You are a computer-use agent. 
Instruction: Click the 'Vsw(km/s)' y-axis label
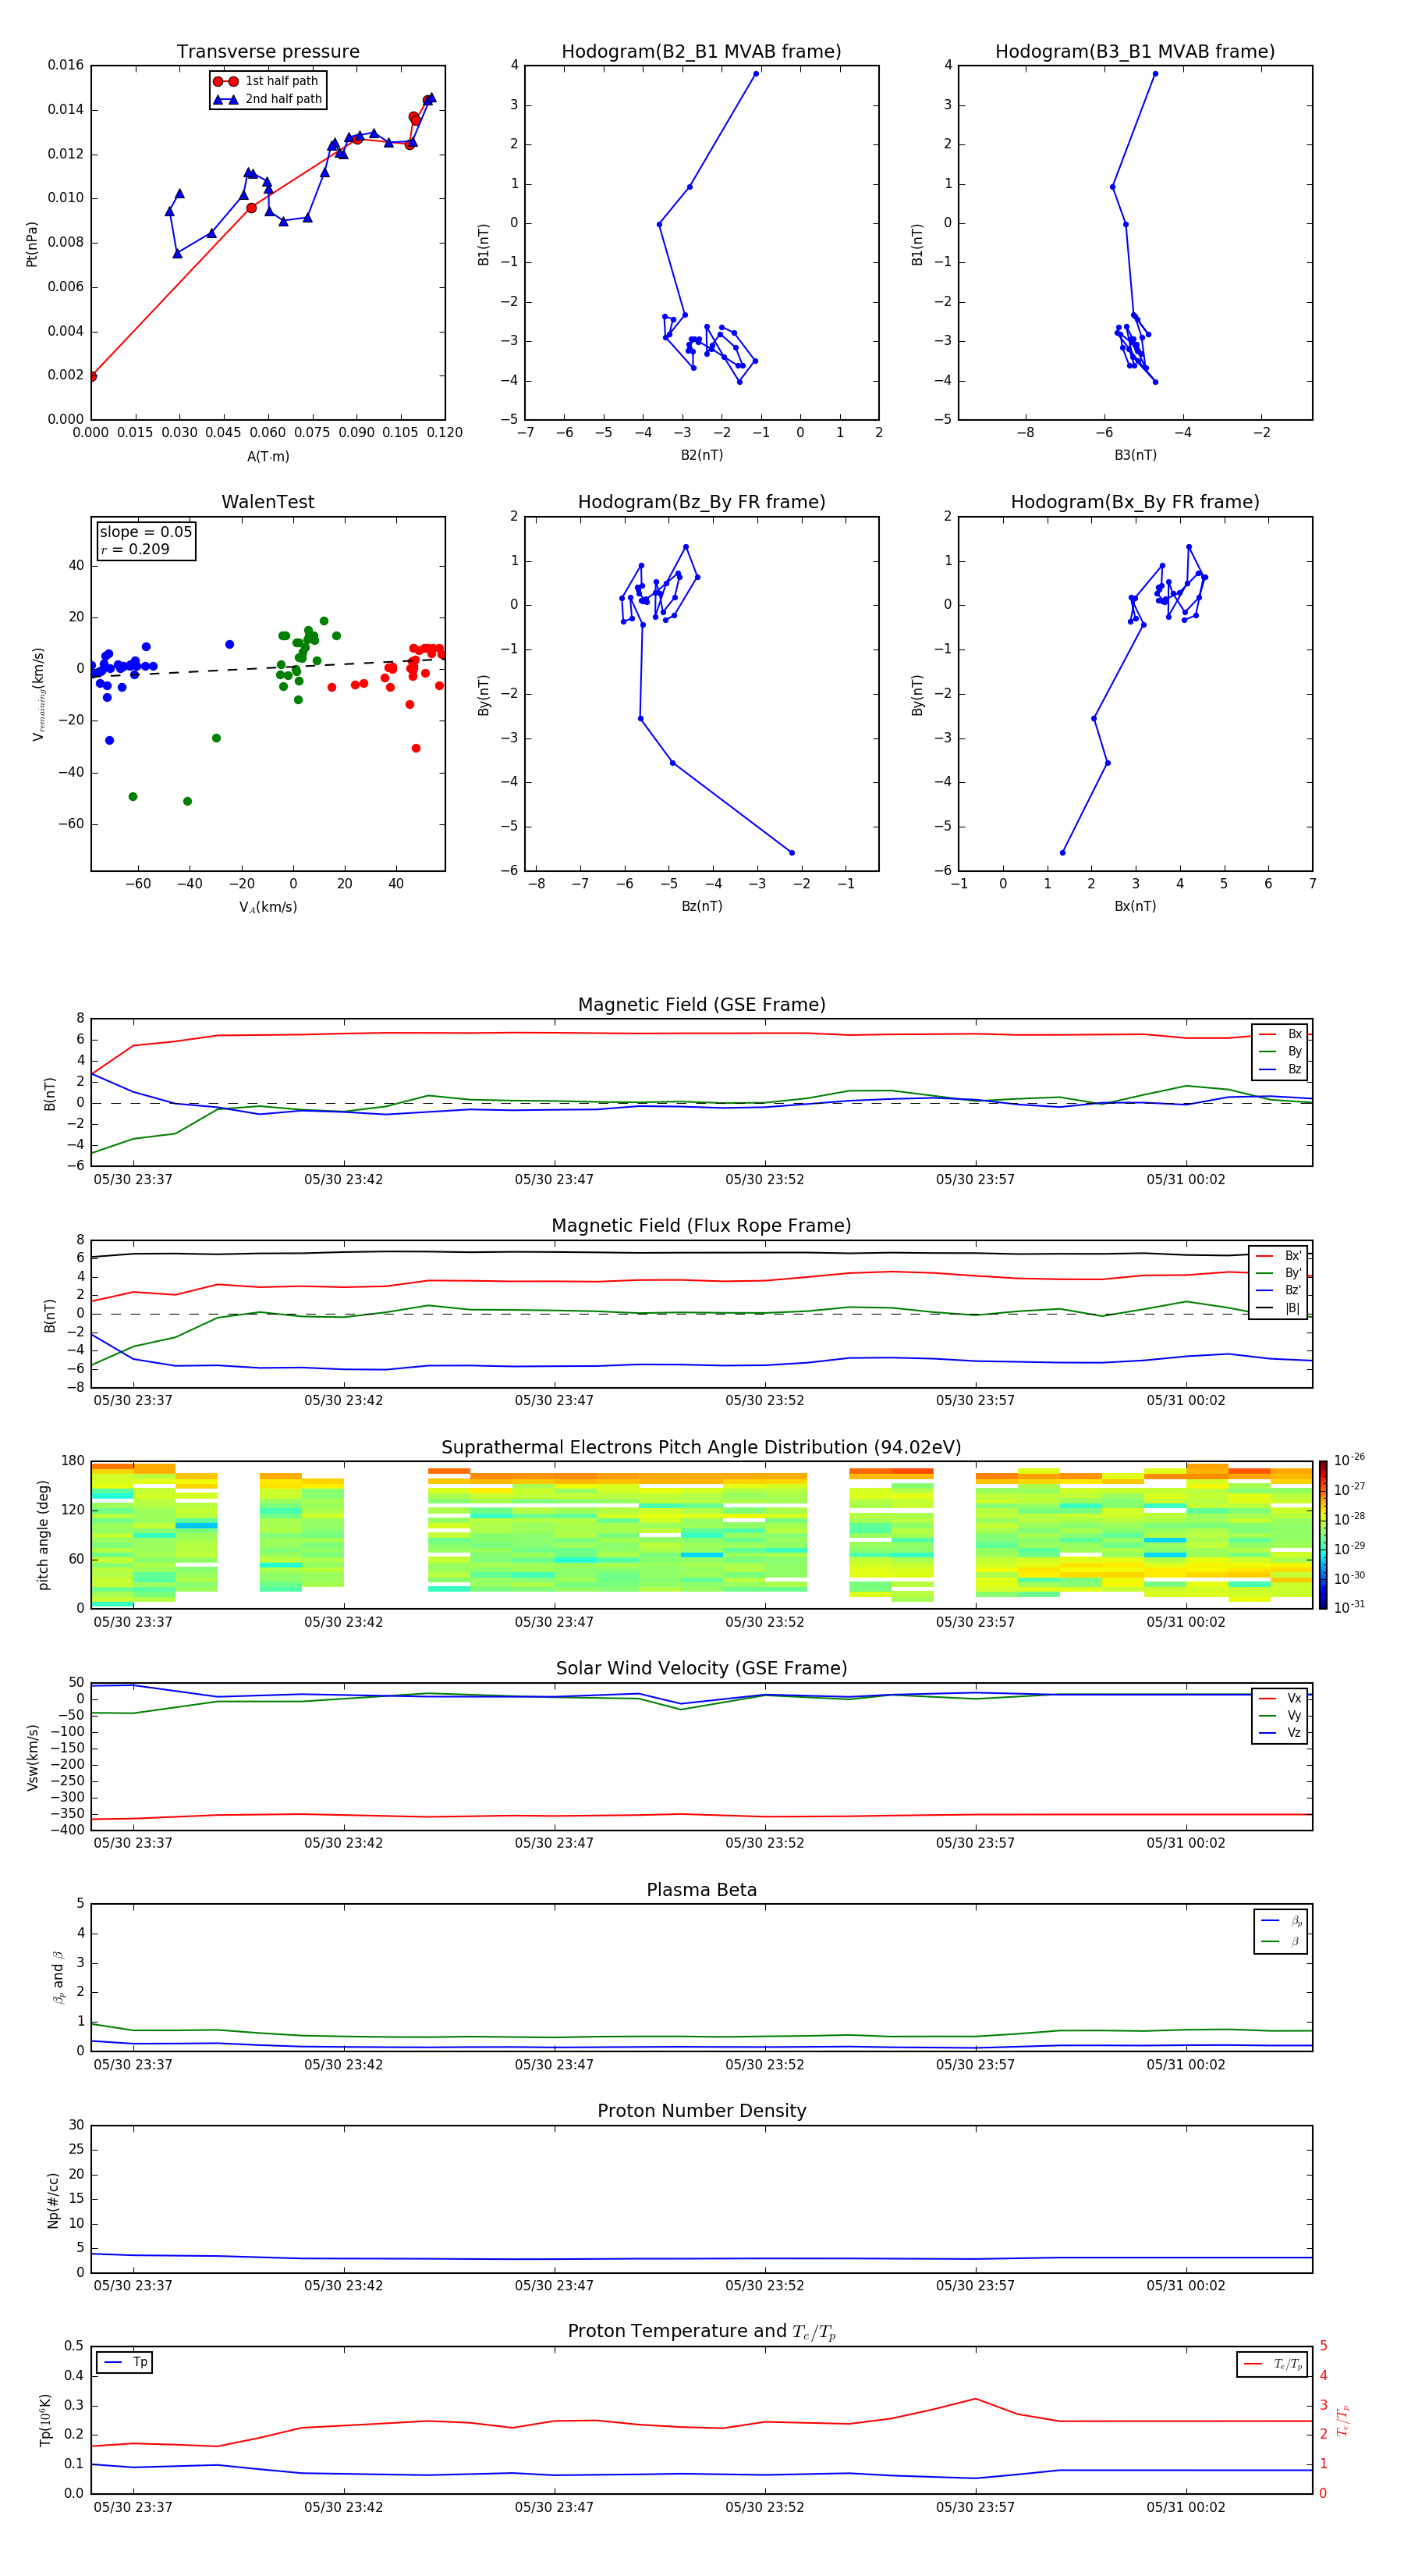tap(33, 1756)
